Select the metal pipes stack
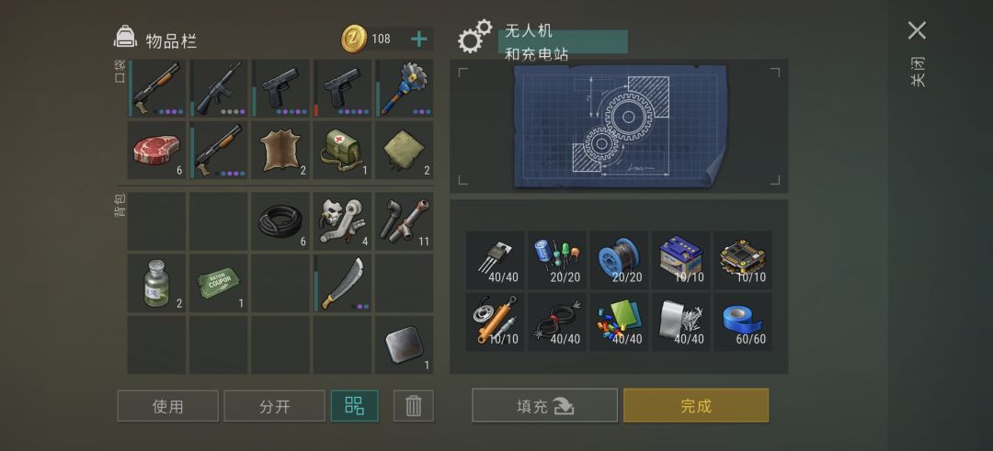 pos(405,221)
